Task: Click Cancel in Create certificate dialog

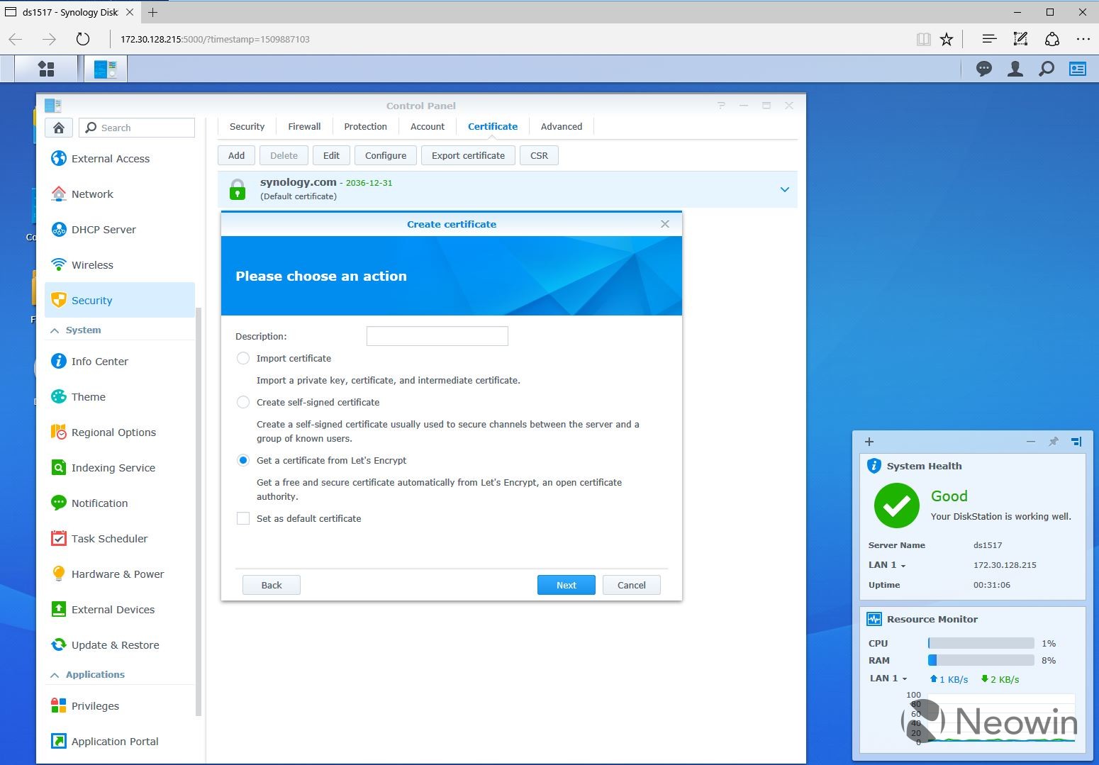Action: point(631,585)
